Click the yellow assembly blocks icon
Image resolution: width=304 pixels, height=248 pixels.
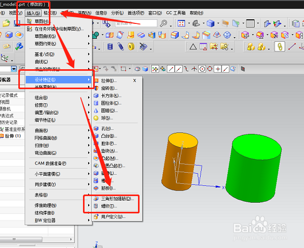pyautogui.click(x=251, y=46)
